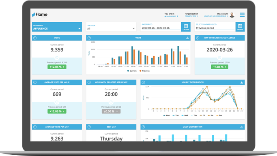The width and height of the screenshot is (277, 156).
Task: Click info icon on Daily Distribution header
Action: [143, 127]
